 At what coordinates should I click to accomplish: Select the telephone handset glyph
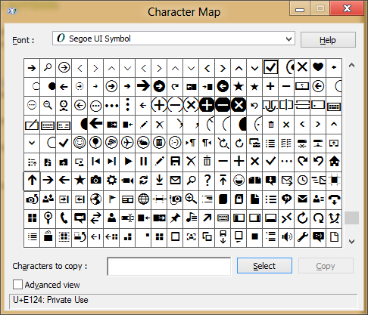point(64,218)
